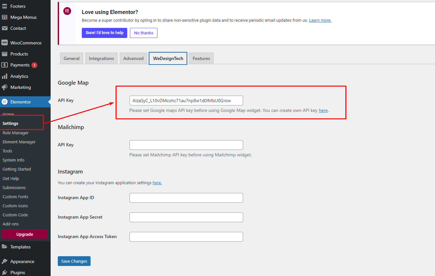Click the Marketing megaphone icon
435x276 pixels.
[x=5, y=87]
